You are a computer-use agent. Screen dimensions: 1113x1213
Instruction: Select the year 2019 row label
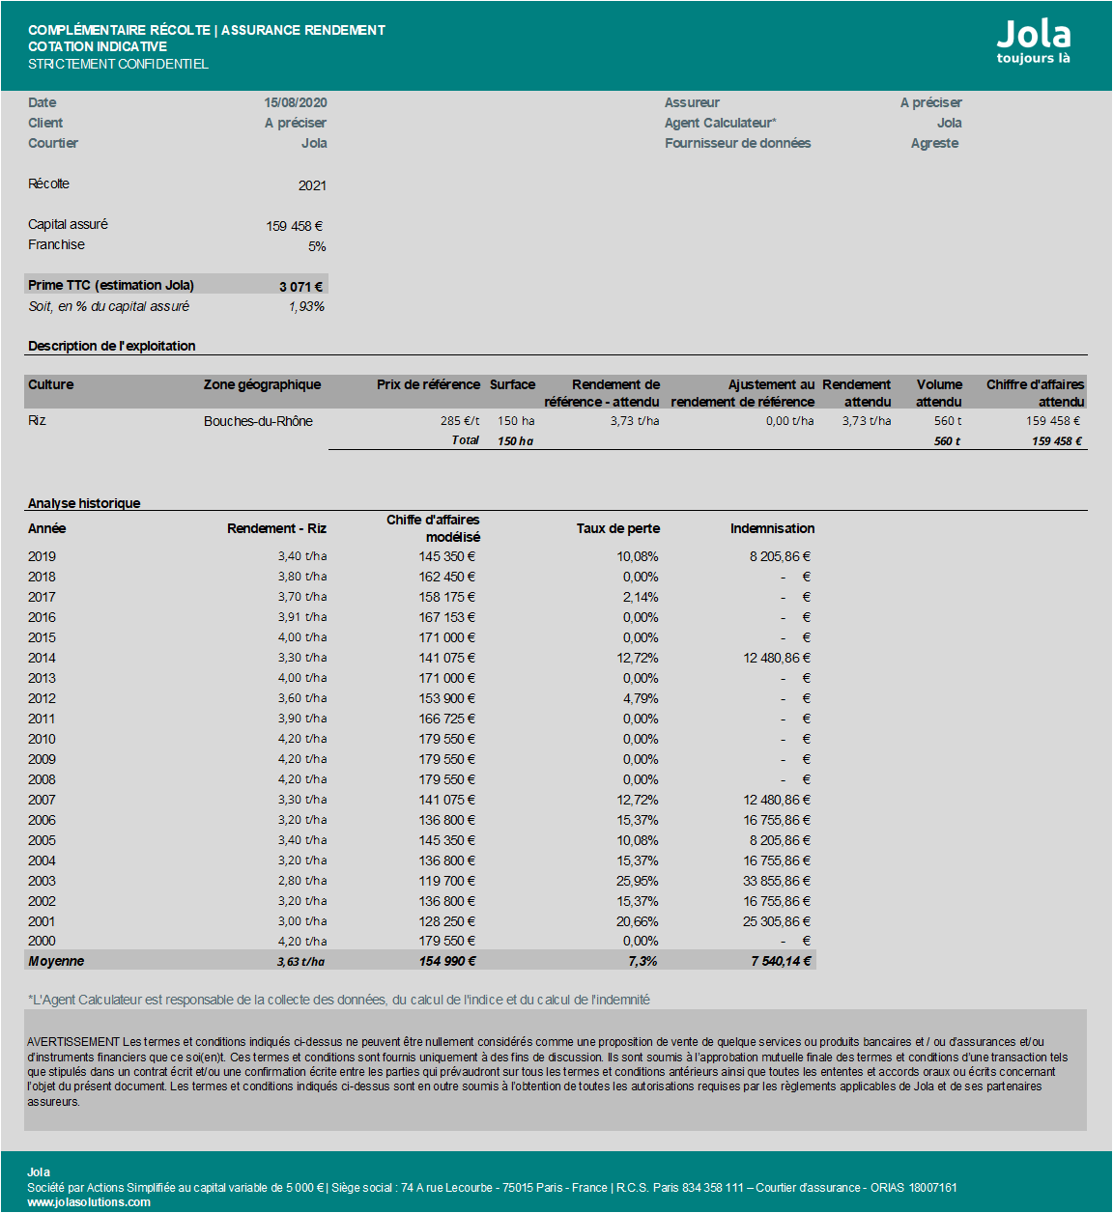[x=42, y=556]
